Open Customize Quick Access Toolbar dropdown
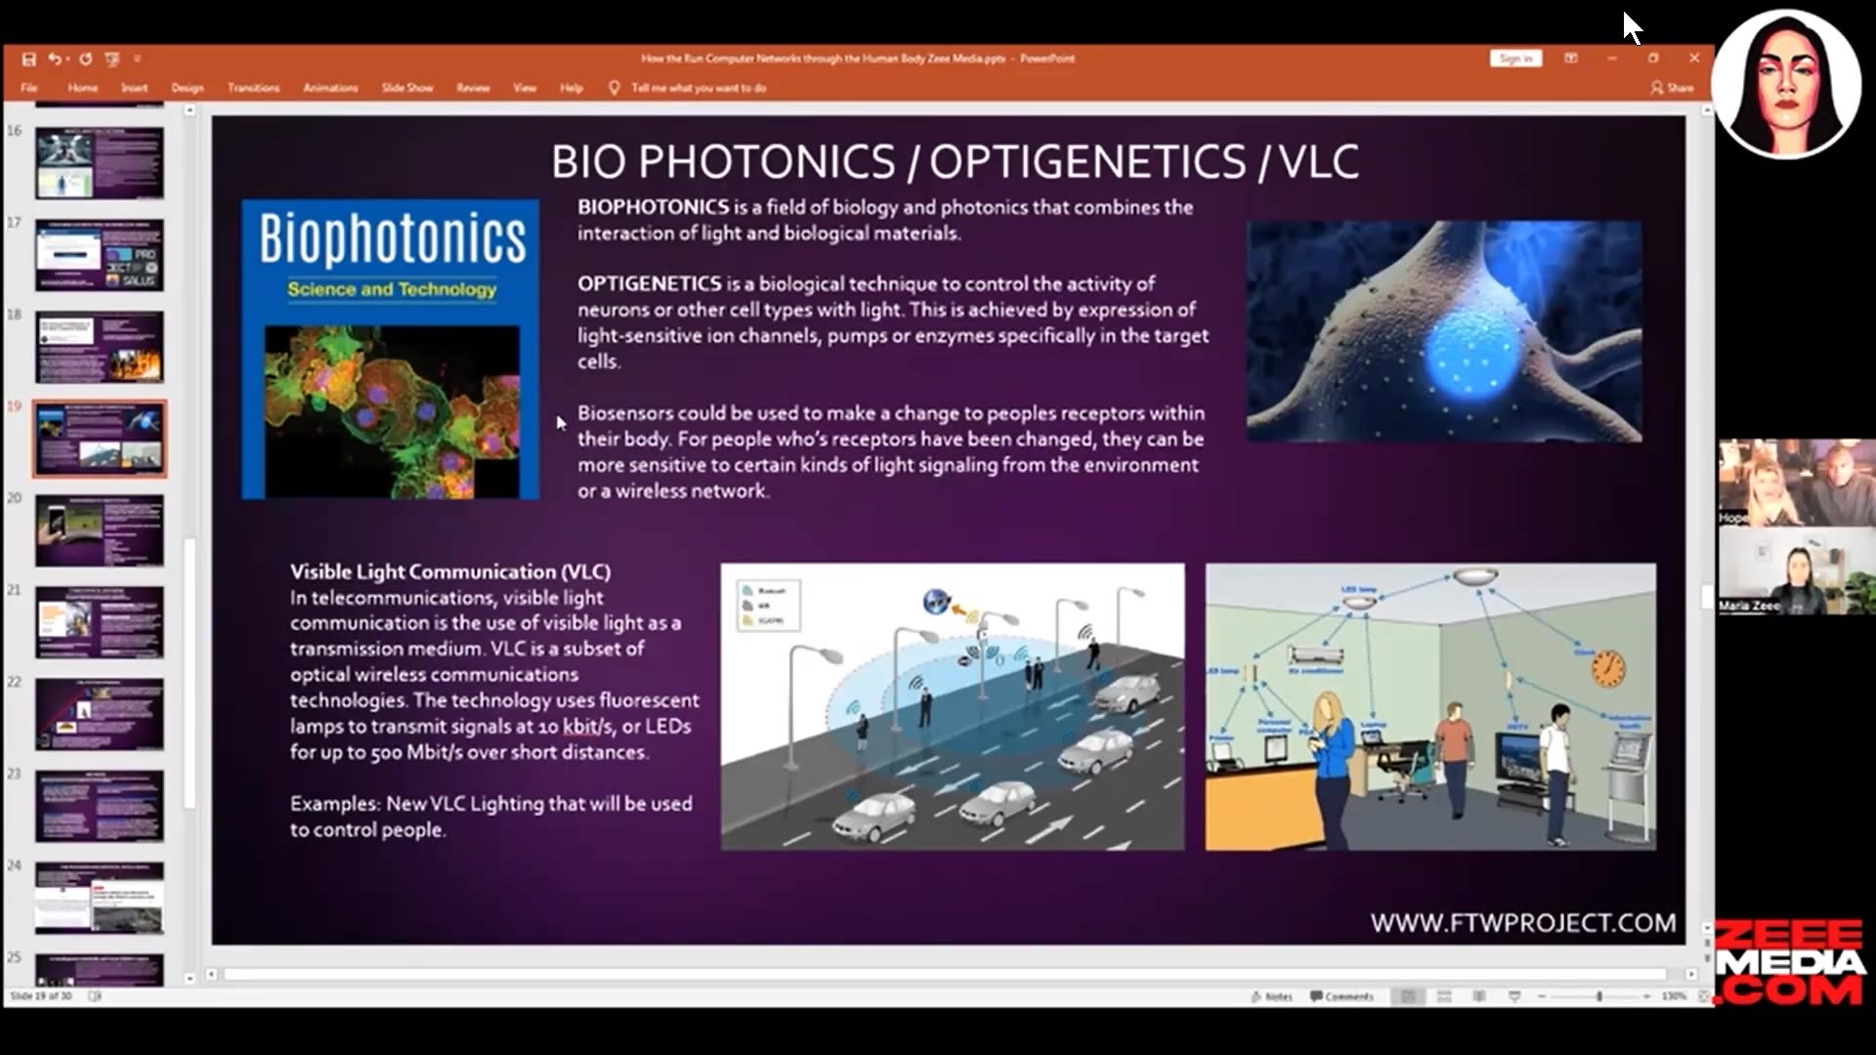Viewport: 1876px width, 1055px height. coord(137,59)
